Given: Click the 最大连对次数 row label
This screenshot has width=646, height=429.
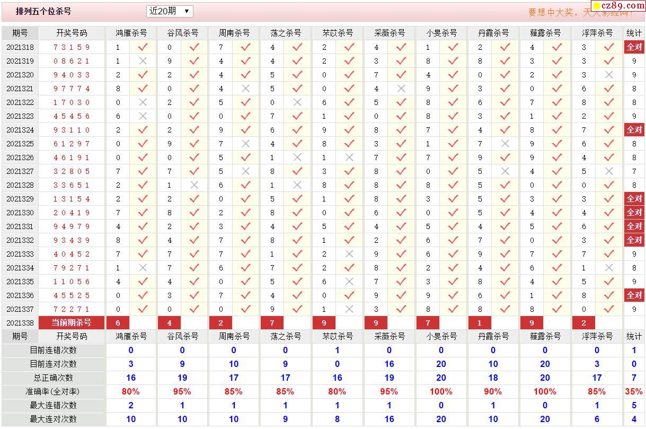Looking at the screenshot, I should pyautogui.click(x=53, y=419).
